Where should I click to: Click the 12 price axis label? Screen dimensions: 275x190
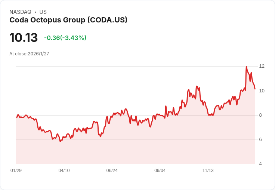[x=262, y=66]
